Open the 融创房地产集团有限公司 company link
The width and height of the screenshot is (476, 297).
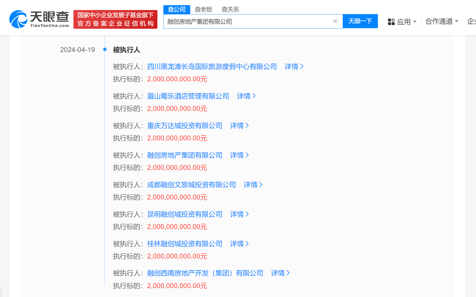point(184,155)
